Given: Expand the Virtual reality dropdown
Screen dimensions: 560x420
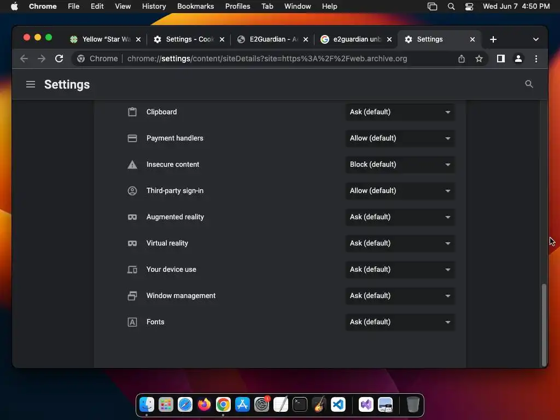Looking at the screenshot, I should click(x=400, y=243).
